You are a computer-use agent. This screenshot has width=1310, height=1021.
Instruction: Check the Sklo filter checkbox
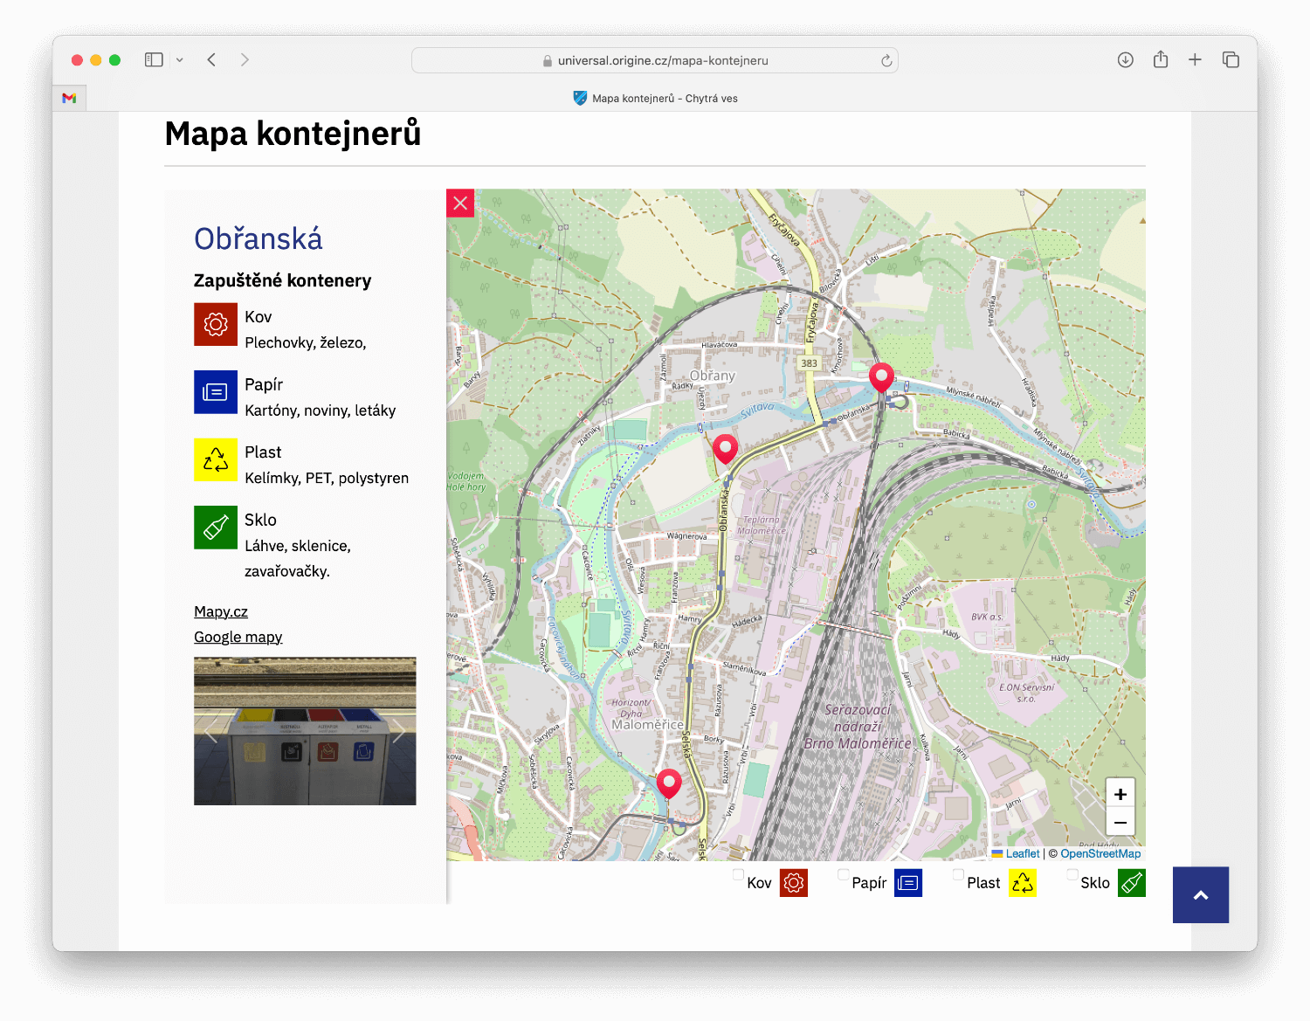click(x=1072, y=874)
